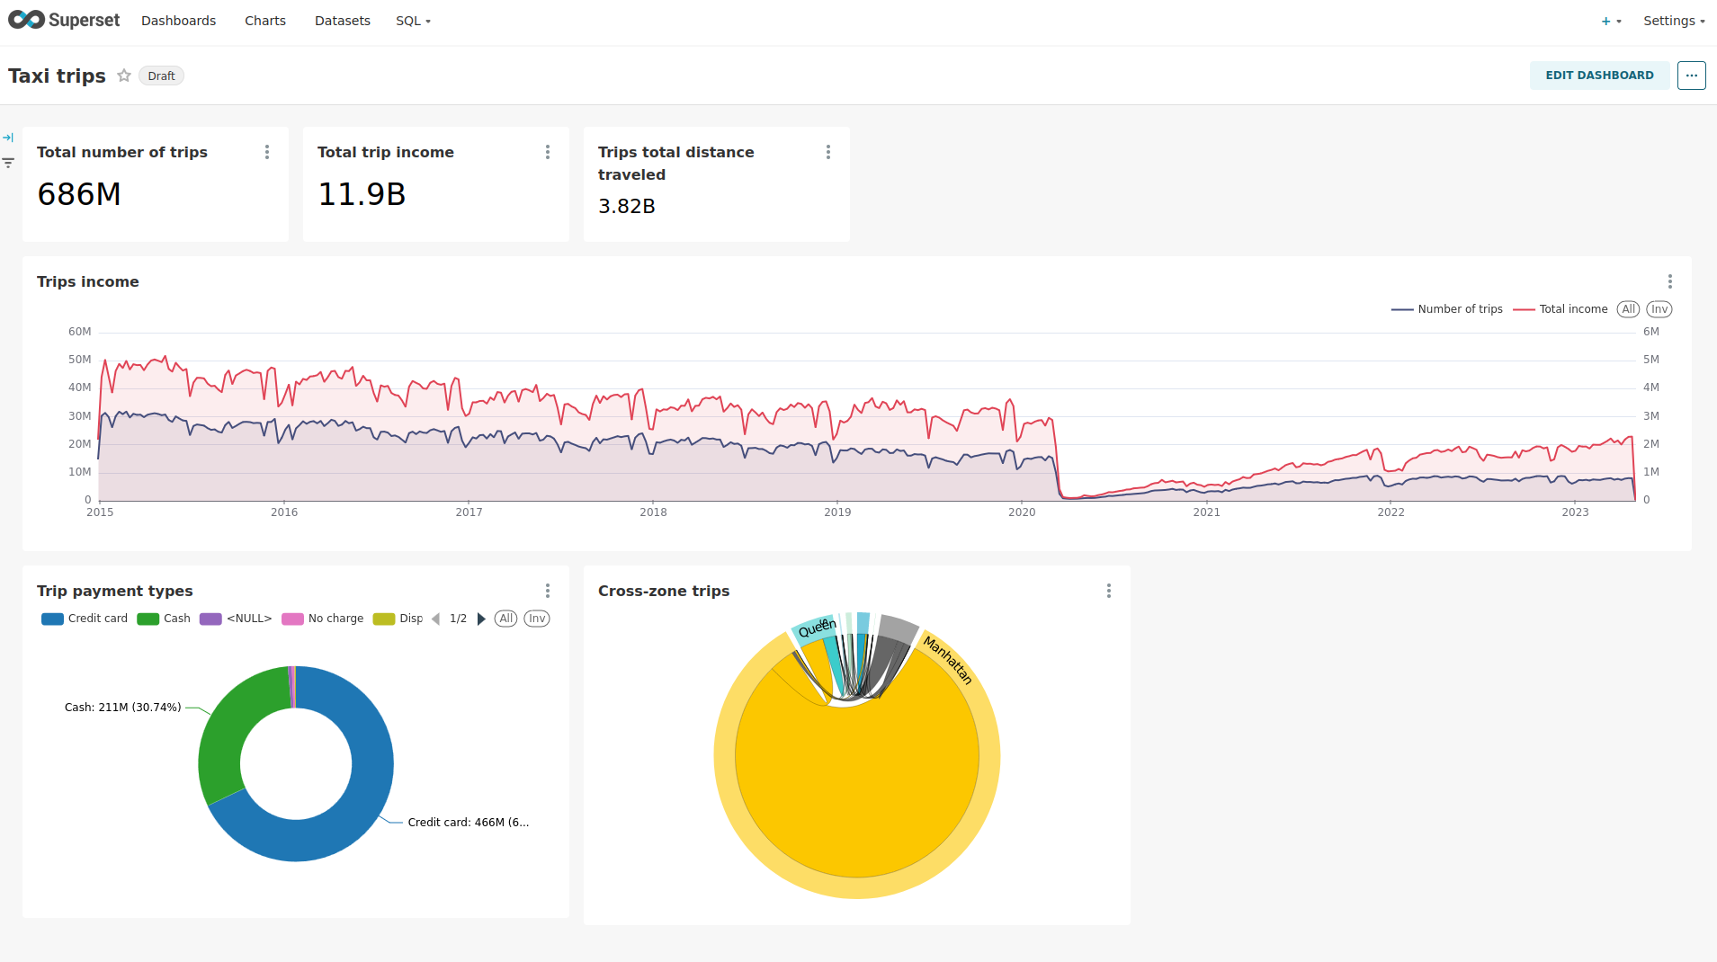This screenshot has width=1717, height=962.
Task: Expand the filter sidebar arrow
Action: tap(8, 138)
